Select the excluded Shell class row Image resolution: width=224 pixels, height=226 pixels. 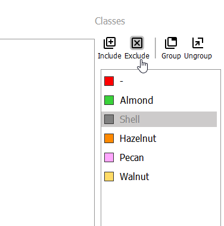(x=159, y=119)
